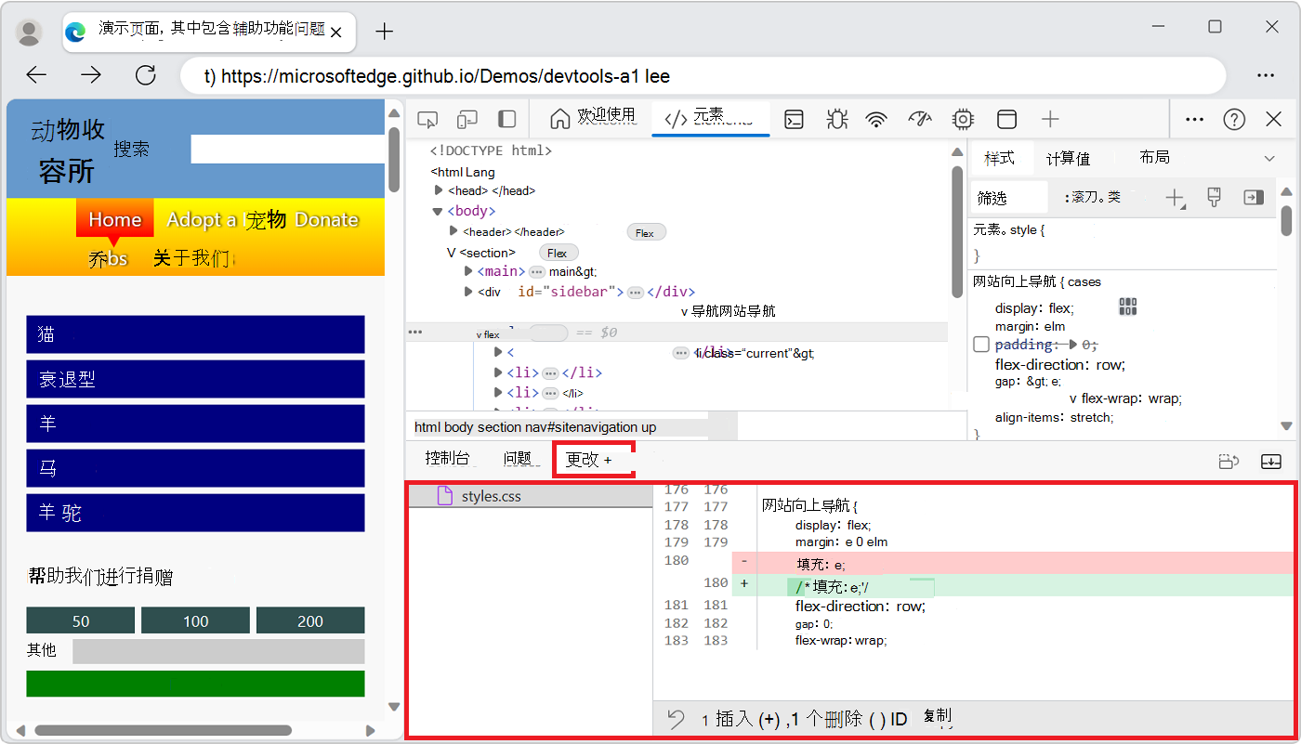Switch to the 欢迎使用 Welcome tab
The height and width of the screenshot is (744, 1301).
tap(595, 118)
